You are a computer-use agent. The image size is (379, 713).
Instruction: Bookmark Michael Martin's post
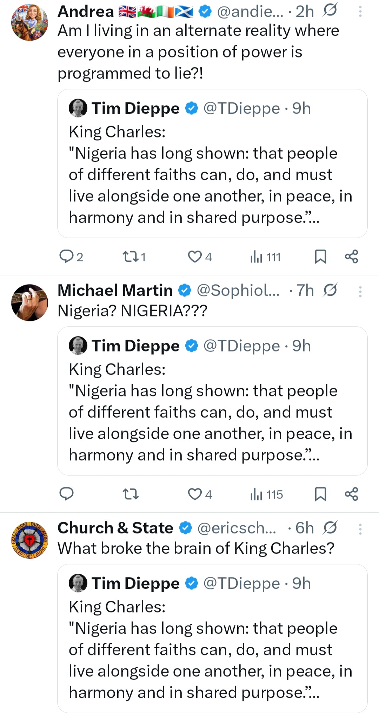(x=320, y=494)
